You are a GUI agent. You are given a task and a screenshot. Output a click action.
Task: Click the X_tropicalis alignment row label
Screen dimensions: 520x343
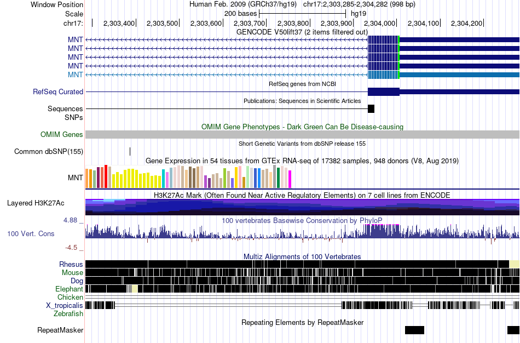point(65,306)
